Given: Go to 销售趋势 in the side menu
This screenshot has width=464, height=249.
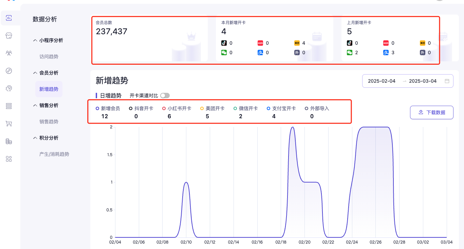Looking at the screenshot, I should pyautogui.click(x=49, y=122).
